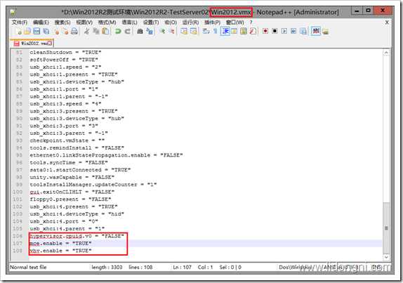Click the Print toolbar icon

[74, 32]
